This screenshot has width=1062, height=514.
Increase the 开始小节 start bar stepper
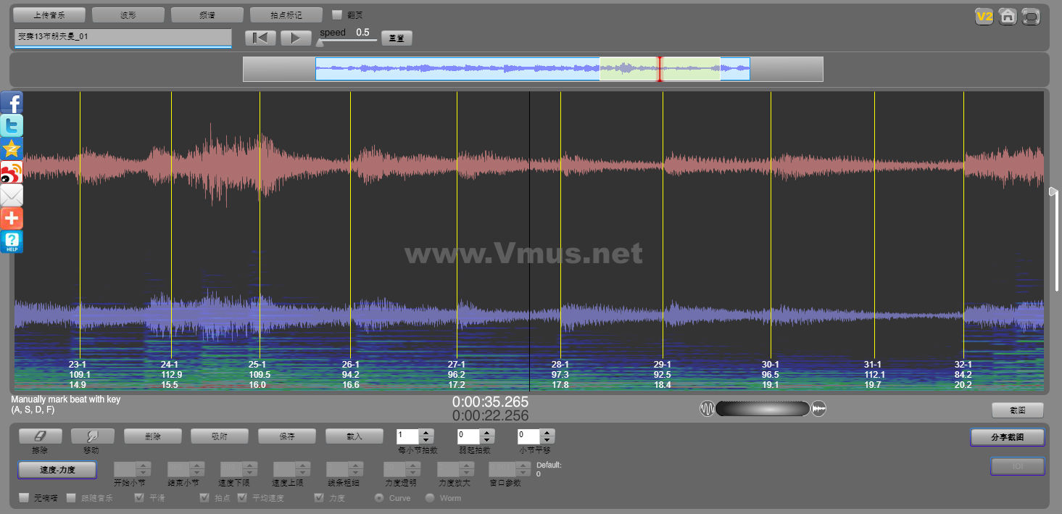(144, 465)
